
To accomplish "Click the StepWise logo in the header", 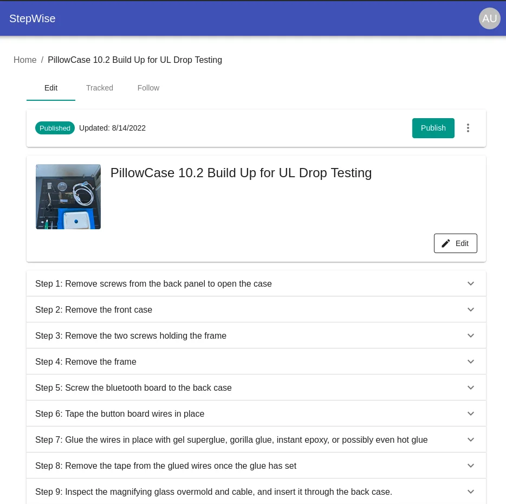I will (33, 18).
